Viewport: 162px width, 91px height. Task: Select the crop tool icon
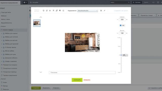tap(57, 11)
